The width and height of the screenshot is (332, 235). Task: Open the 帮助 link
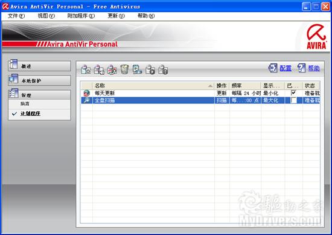pos(314,68)
